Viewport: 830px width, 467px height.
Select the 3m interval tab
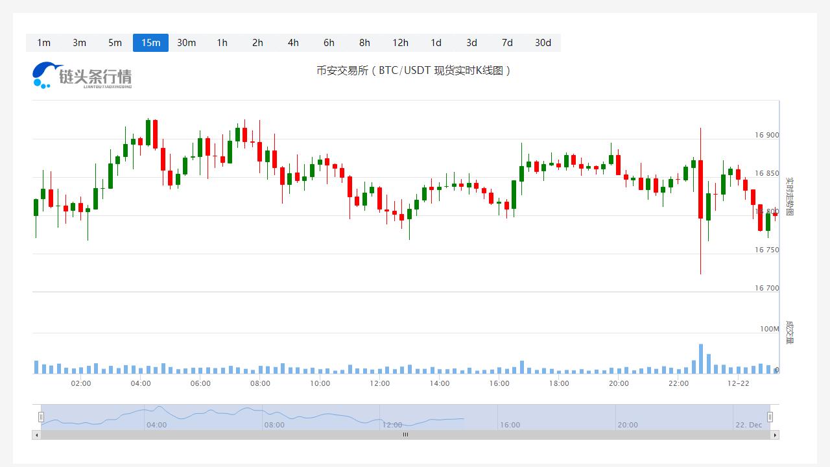79,43
